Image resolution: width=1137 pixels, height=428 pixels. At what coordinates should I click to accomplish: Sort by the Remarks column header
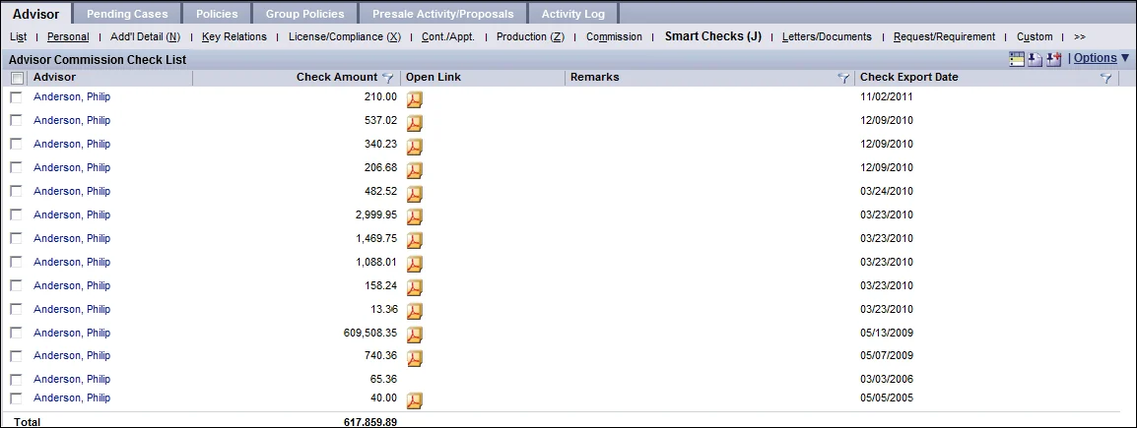click(594, 77)
